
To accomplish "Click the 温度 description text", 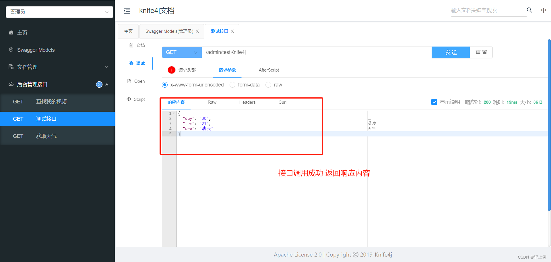I will [x=372, y=123].
